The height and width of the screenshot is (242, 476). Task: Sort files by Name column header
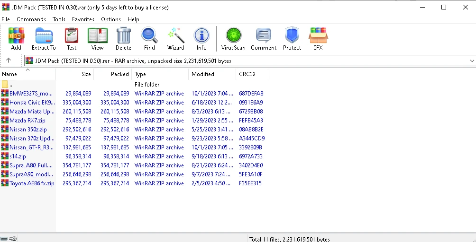(x=27, y=74)
